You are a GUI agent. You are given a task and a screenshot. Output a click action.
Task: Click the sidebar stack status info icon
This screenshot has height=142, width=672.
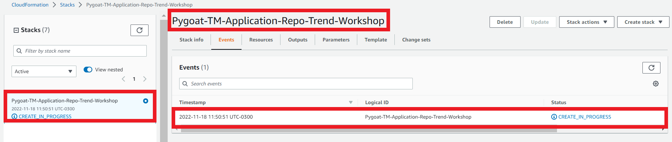pos(14,116)
